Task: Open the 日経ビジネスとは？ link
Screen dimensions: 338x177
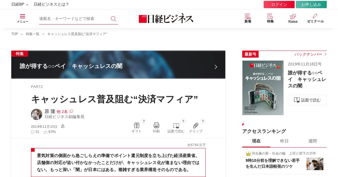Action: coord(51,4)
